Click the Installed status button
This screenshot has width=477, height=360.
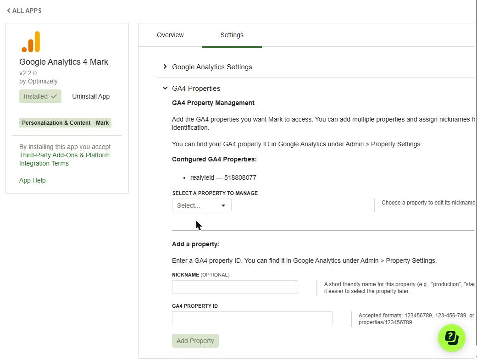(x=40, y=96)
